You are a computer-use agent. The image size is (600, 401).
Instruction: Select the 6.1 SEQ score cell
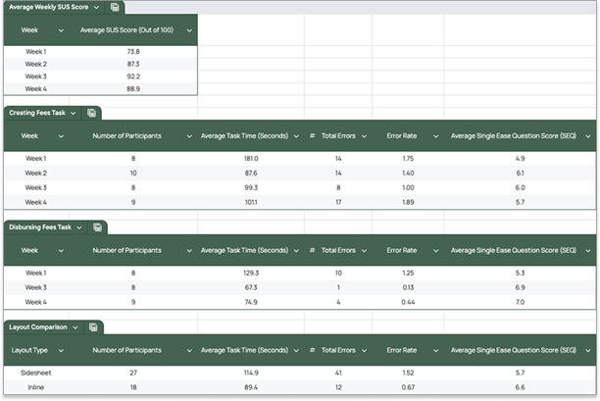click(x=520, y=173)
